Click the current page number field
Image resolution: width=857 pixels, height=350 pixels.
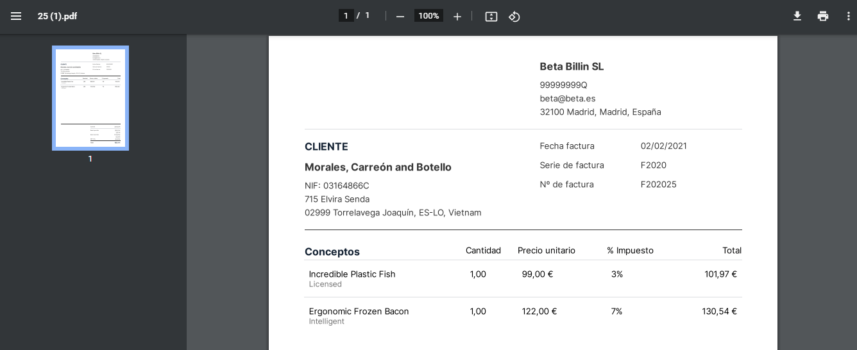pyautogui.click(x=346, y=15)
